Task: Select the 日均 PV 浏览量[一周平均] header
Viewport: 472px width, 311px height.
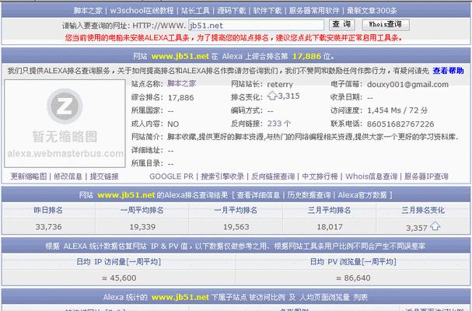Action: [x=353, y=261]
